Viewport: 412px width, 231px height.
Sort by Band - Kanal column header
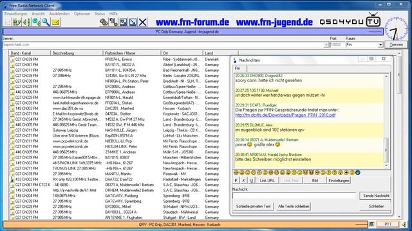click(30, 53)
